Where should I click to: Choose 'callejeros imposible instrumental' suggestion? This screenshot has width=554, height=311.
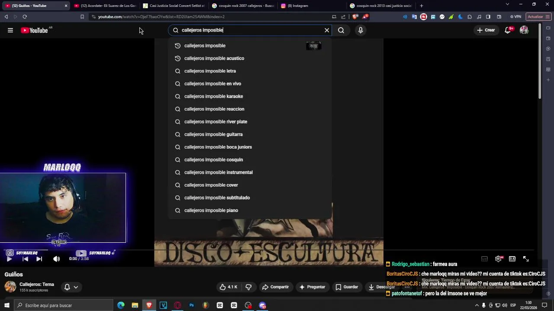pos(250,172)
